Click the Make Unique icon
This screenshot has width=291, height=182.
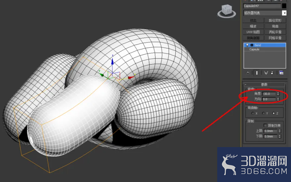(266, 73)
